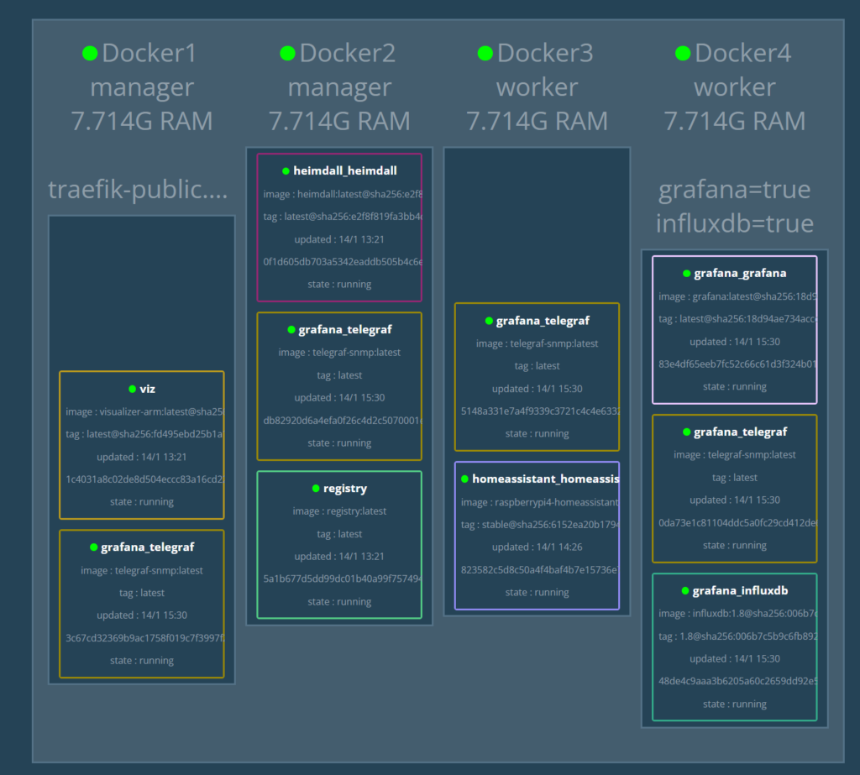Select the Docker4 node name
This screenshot has height=775, width=860.
(742, 53)
